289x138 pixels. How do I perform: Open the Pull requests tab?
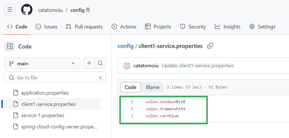pyautogui.click(x=84, y=27)
